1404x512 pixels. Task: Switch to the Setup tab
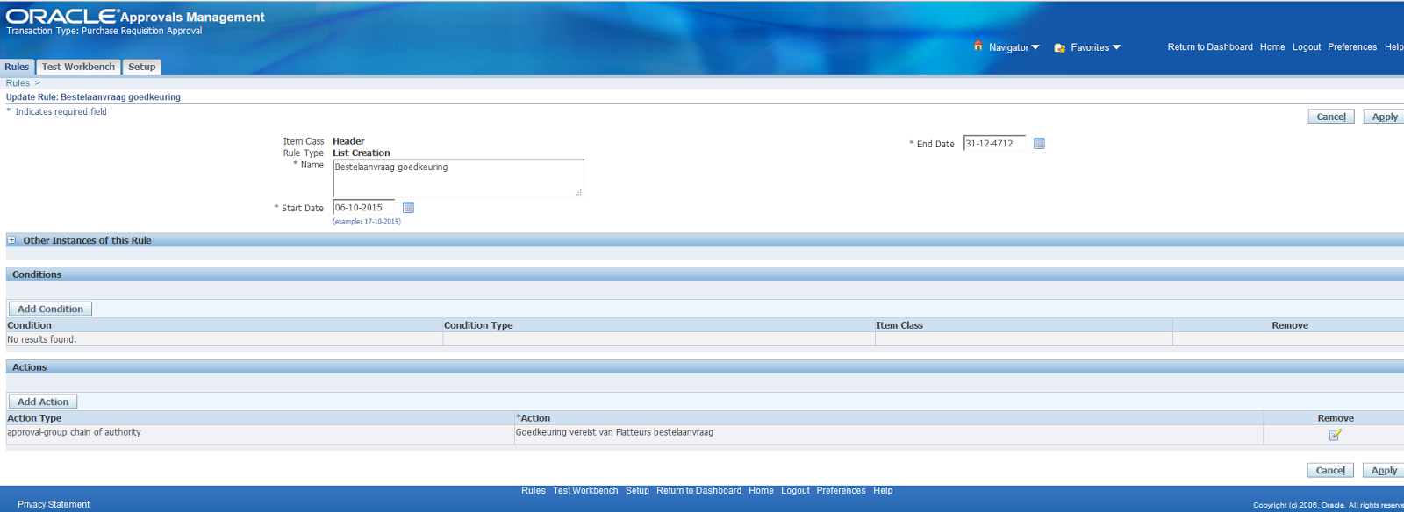(141, 67)
